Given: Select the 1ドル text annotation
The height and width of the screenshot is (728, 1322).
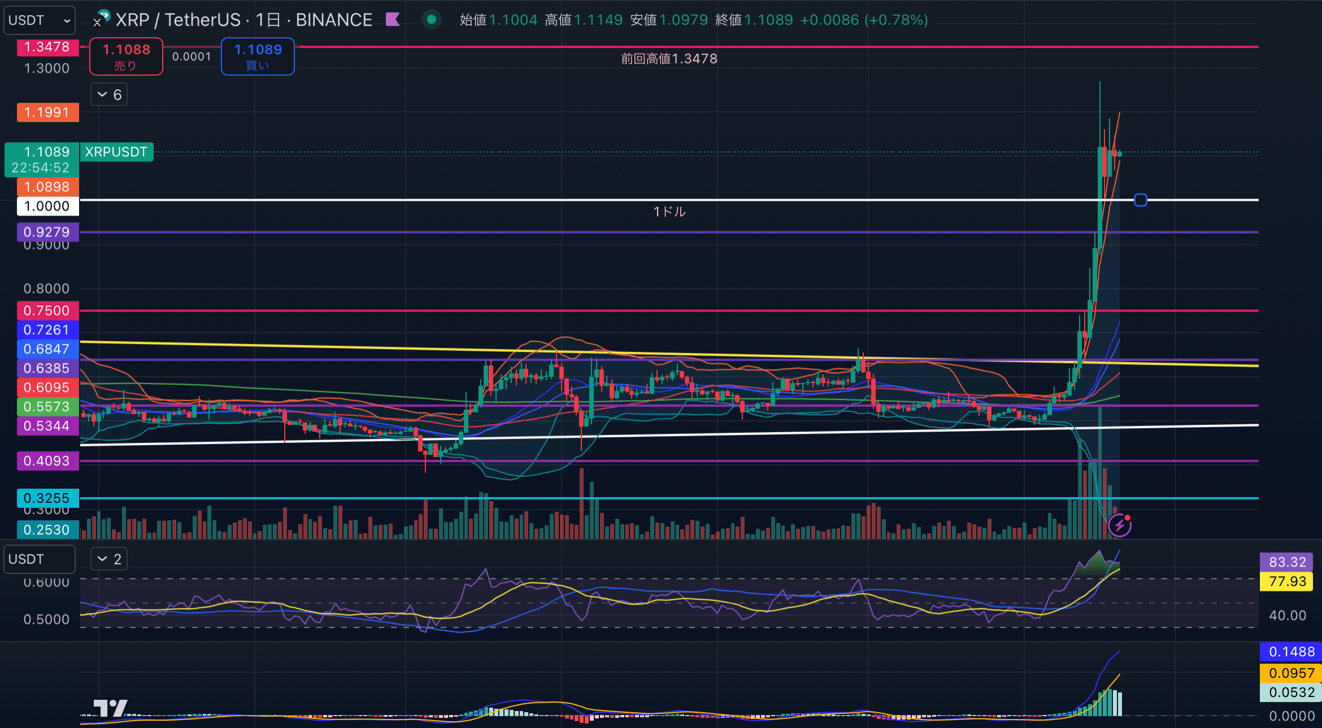Looking at the screenshot, I should click(x=669, y=212).
